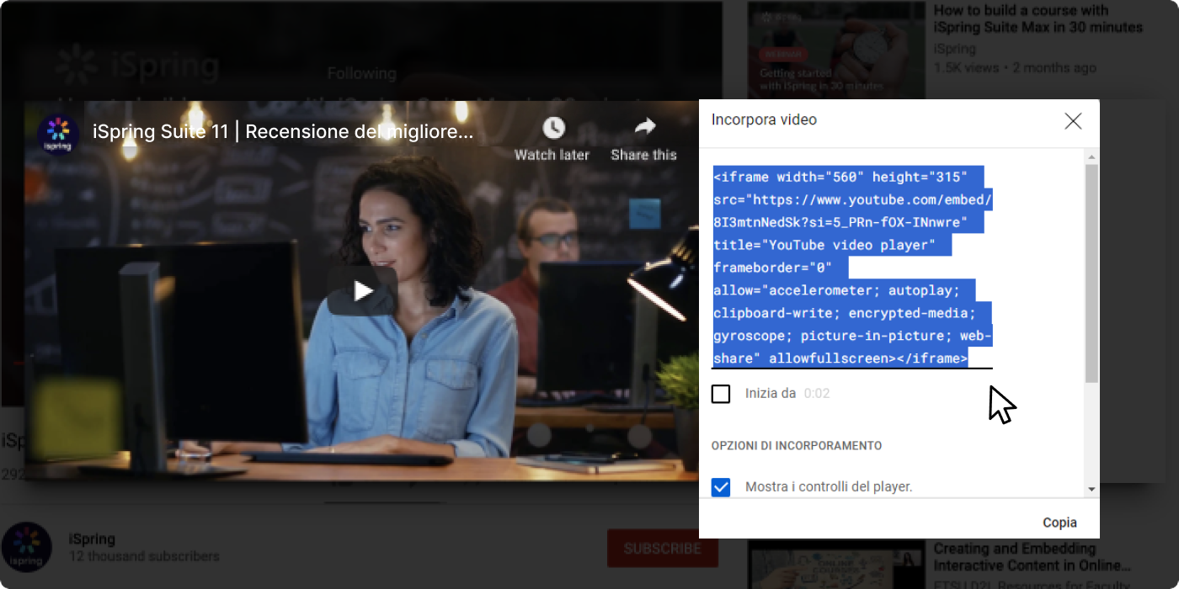
Task: Click the Watch later clock icon
Action: pyautogui.click(x=553, y=128)
